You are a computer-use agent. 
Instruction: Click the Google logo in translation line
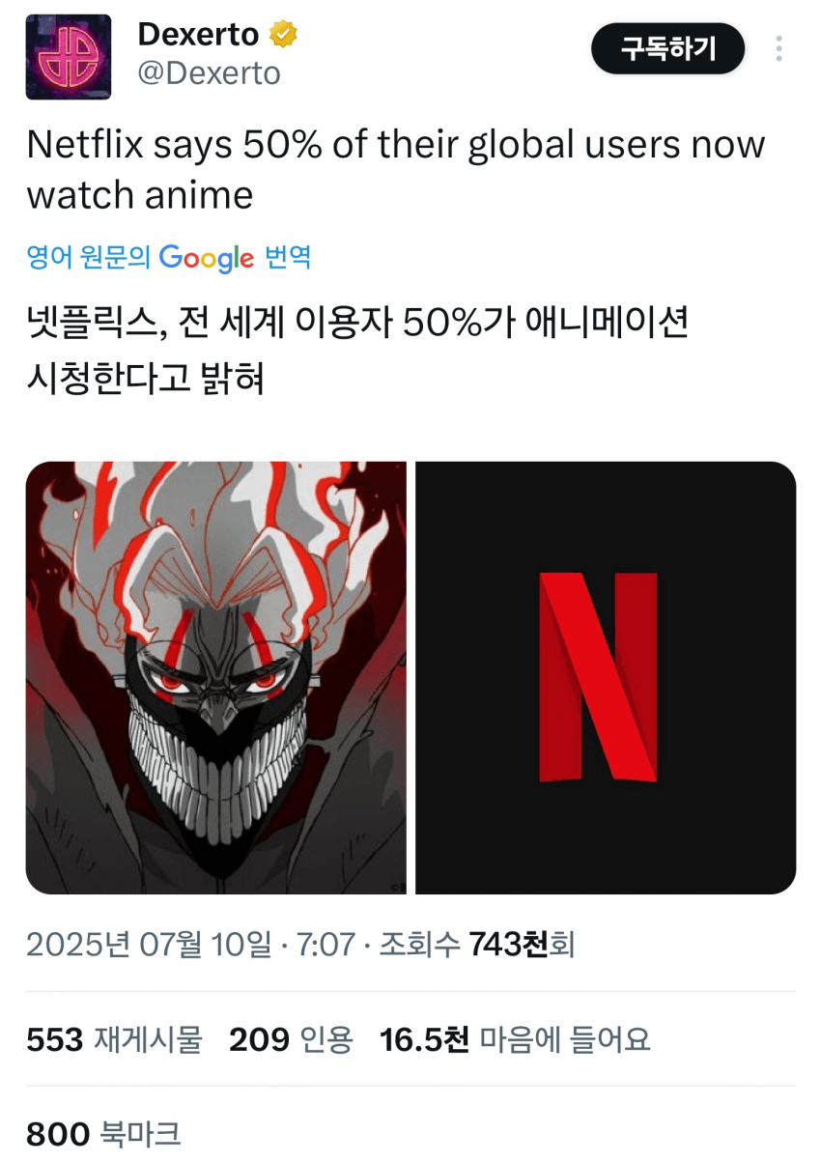click(x=207, y=258)
